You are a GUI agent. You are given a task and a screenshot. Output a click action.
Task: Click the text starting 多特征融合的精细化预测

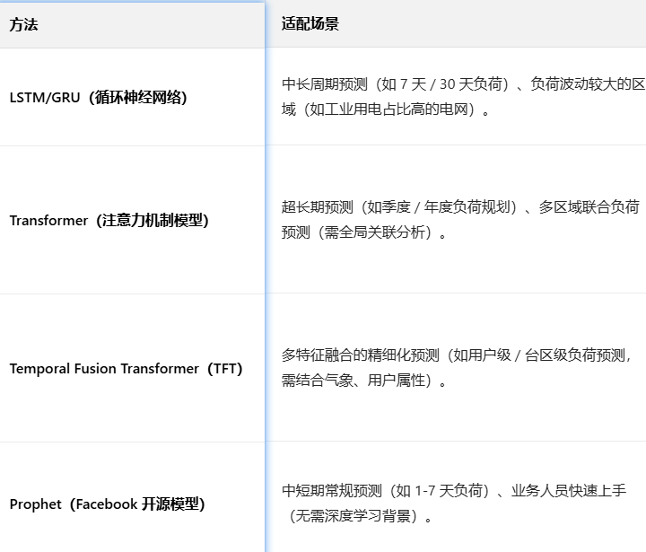(457, 368)
